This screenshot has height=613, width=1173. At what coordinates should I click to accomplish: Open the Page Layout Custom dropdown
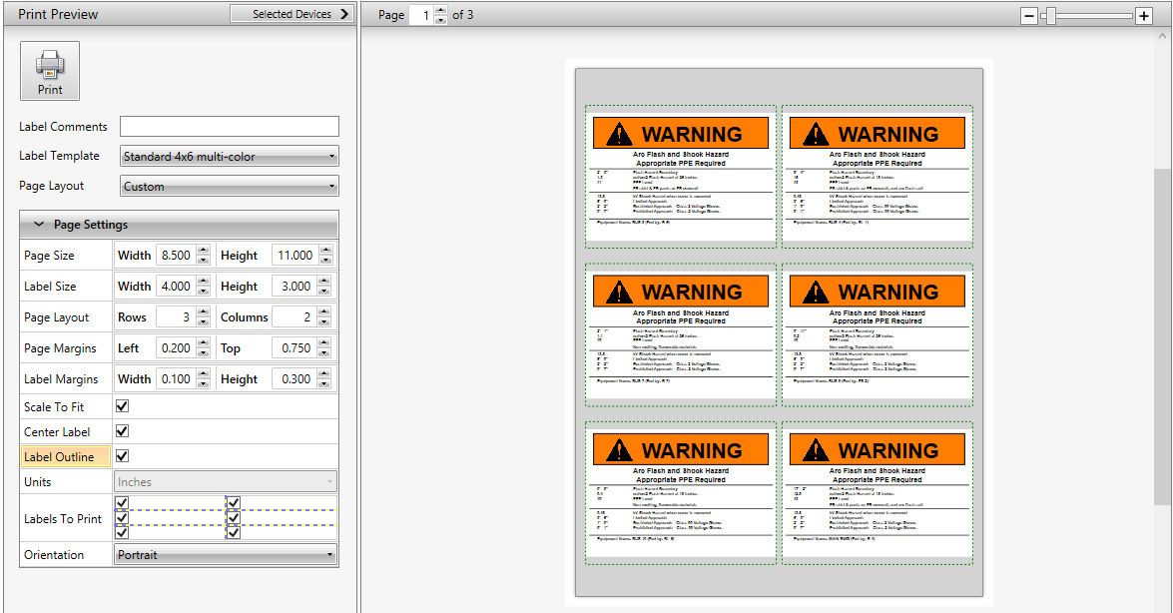[229, 187]
